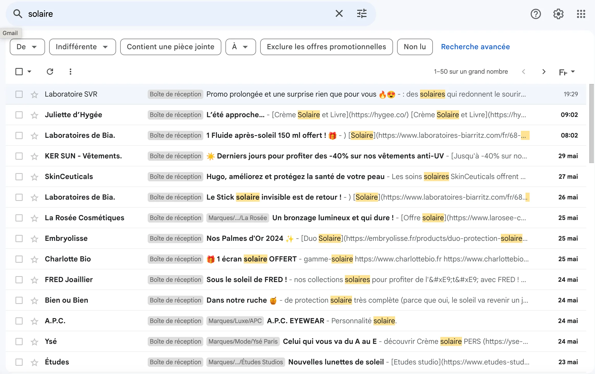This screenshot has height=374, width=595.
Task: Select the Embryolisse email checkbox
Action: pyautogui.click(x=19, y=239)
